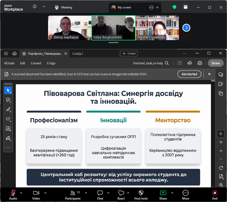This screenshot has width=227, height=202.
Task: Click the Save disk icon
Action: [180, 63]
